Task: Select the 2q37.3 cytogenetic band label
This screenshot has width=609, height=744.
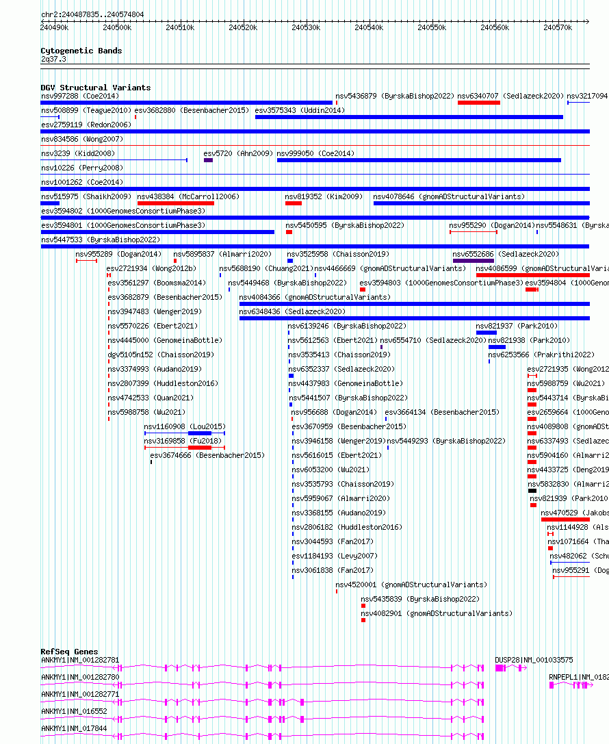Action: [x=53, y=60]
